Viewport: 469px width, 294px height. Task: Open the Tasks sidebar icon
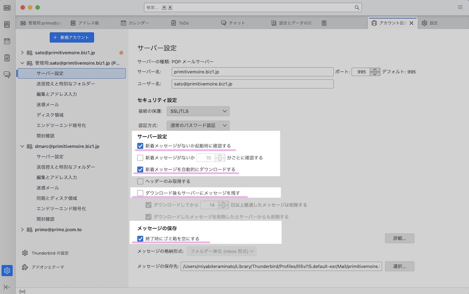click(7, 58)
